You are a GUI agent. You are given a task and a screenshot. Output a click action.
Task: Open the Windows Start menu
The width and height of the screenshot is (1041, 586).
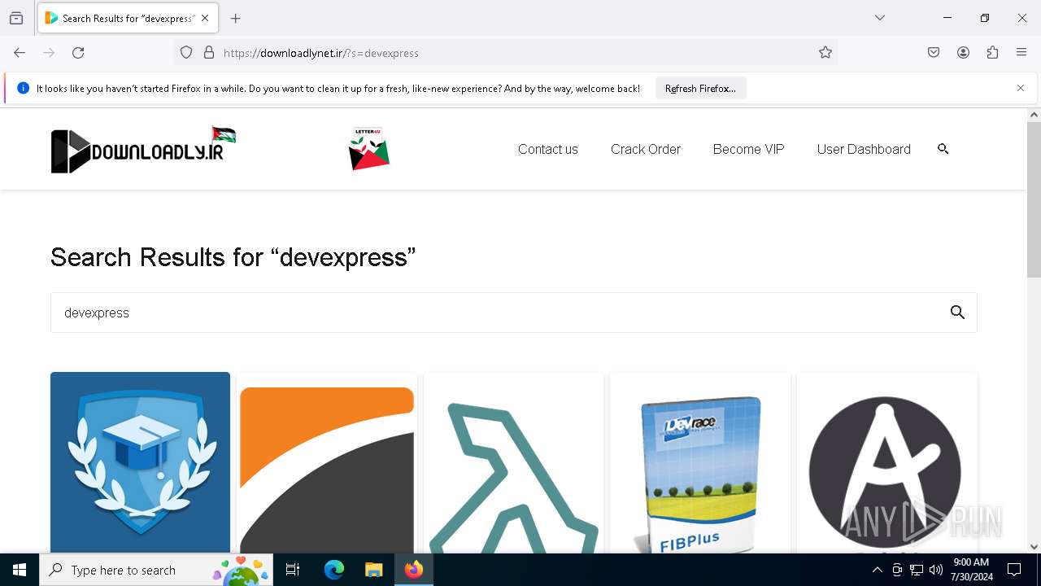20,570
